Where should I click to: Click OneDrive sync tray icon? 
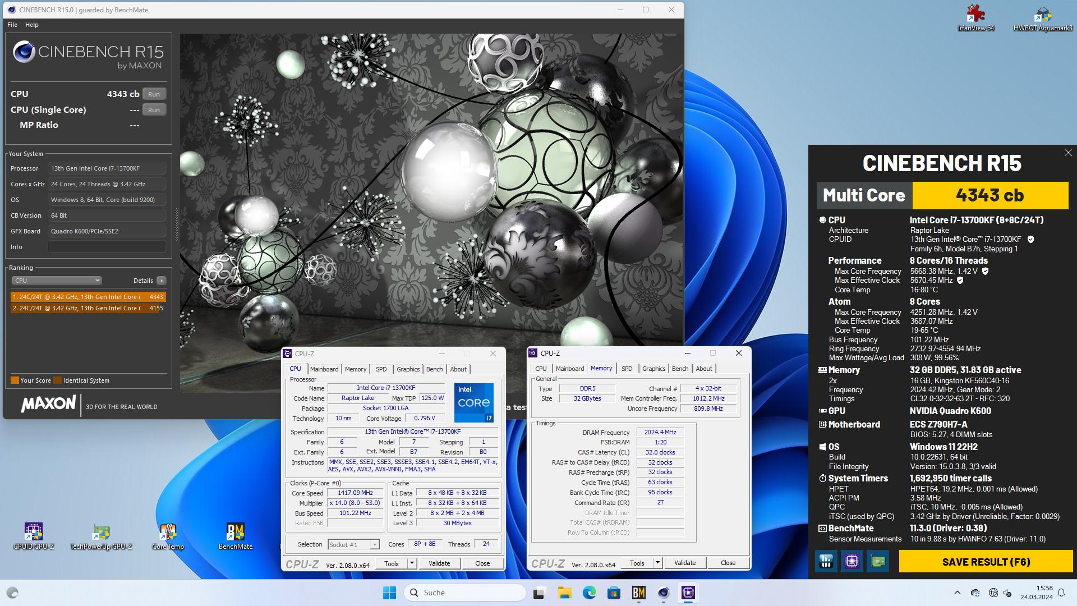pos(975,593)
